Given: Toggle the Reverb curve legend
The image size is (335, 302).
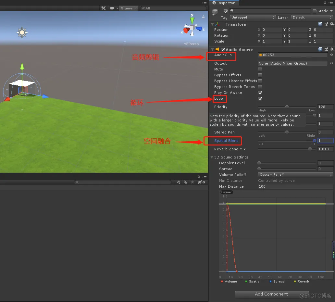Looking at the screenshot, I should tap(302, 282).
